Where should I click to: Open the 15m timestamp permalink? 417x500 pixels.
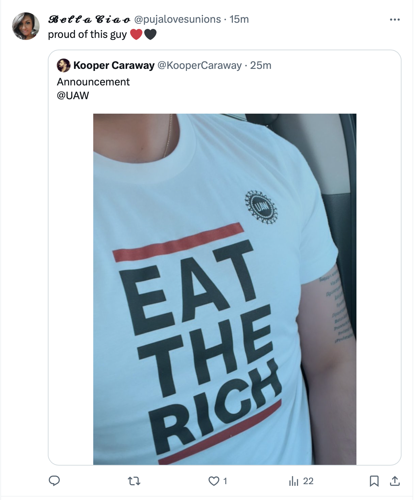(239, 19)
